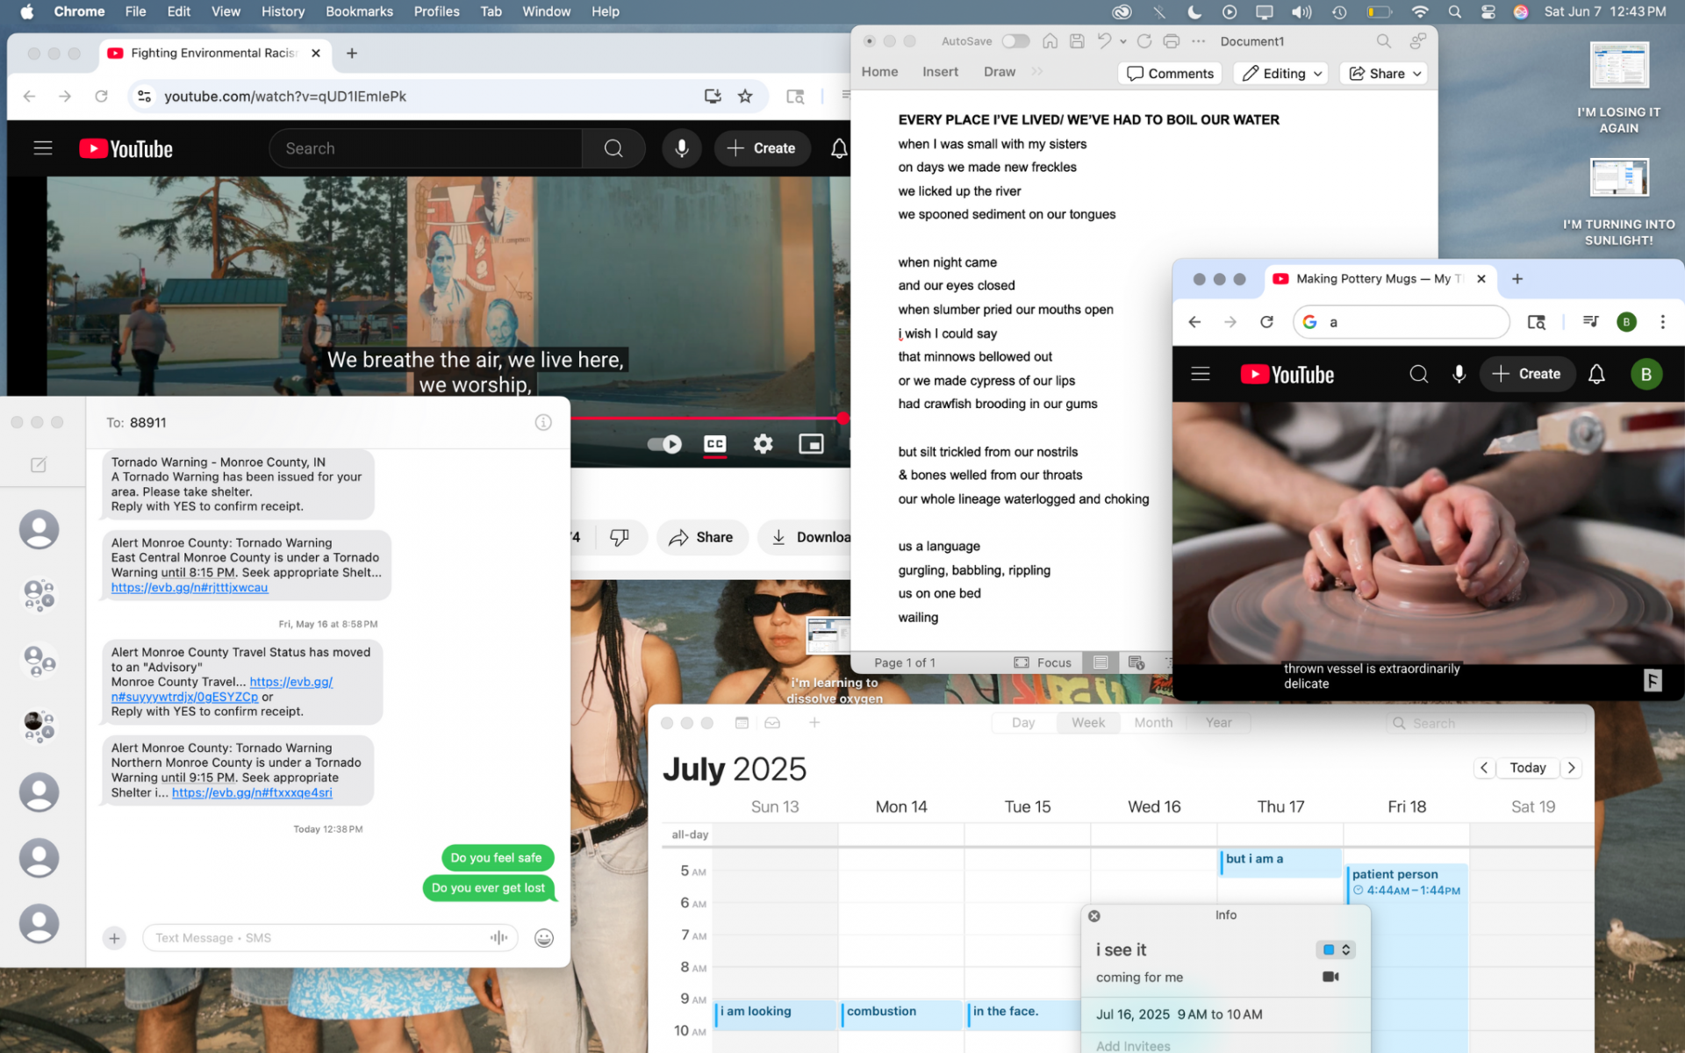Enable miniplayer mode on the video
1685x1053 pixels.
(811, 444)
